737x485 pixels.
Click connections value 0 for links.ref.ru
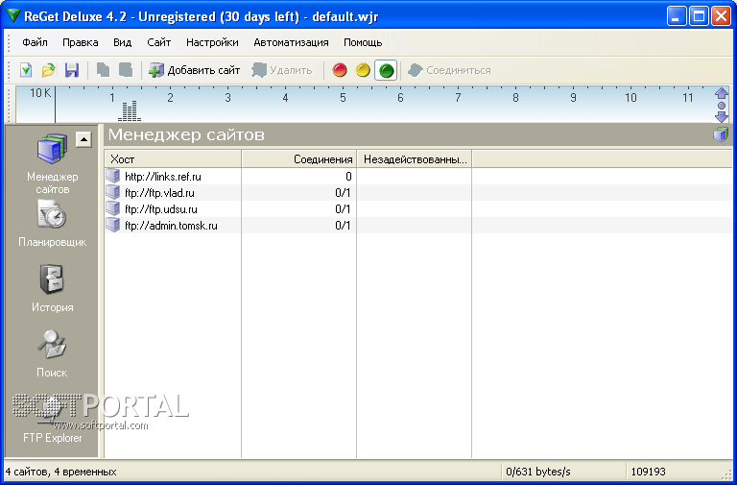tap(348, 177)
